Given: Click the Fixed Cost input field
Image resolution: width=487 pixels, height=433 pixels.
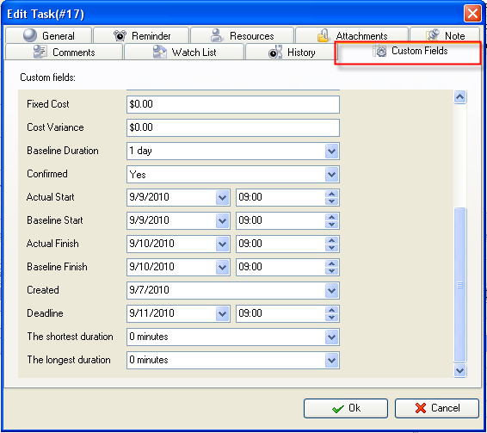Looking at the screenshot, I should (233, 104).
